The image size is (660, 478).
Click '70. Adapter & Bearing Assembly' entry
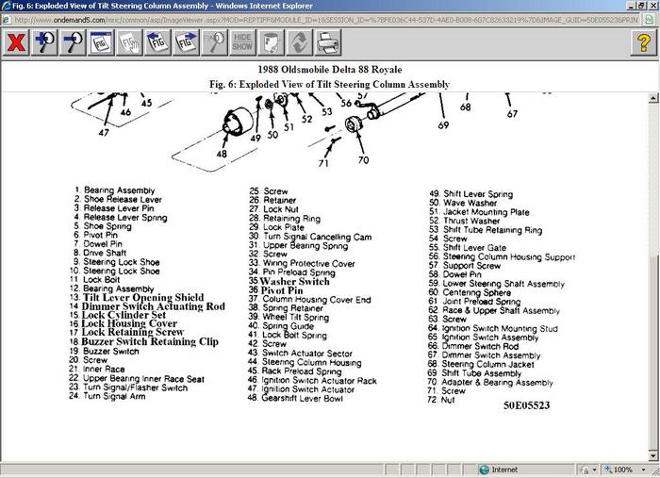pos(490,382)
